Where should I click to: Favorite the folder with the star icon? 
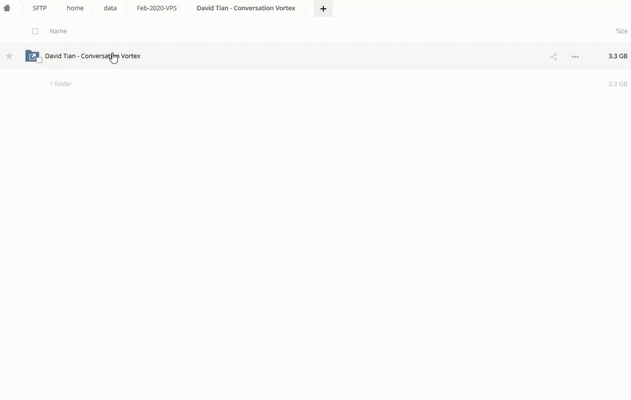click(9, 56)
